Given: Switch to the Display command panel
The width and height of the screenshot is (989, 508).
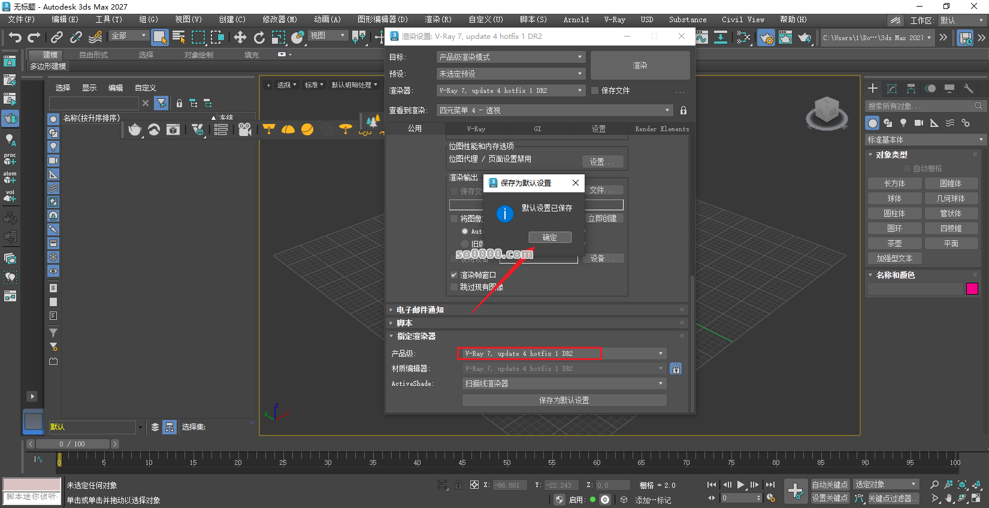Looking at the screenshot, I should (949, 89).
